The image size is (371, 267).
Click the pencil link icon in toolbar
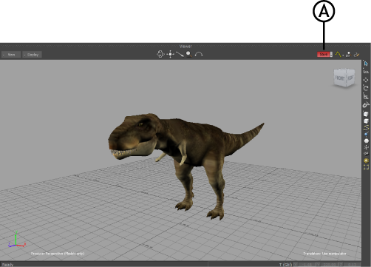(357, 54)
